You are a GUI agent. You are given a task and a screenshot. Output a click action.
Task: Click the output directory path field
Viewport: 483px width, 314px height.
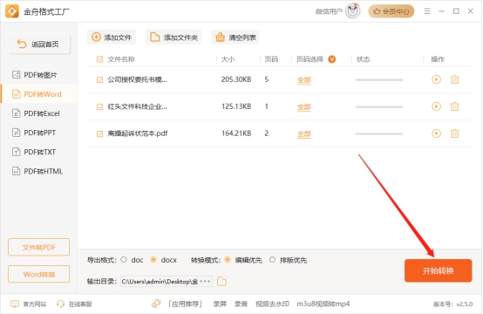tap(160, 282)
